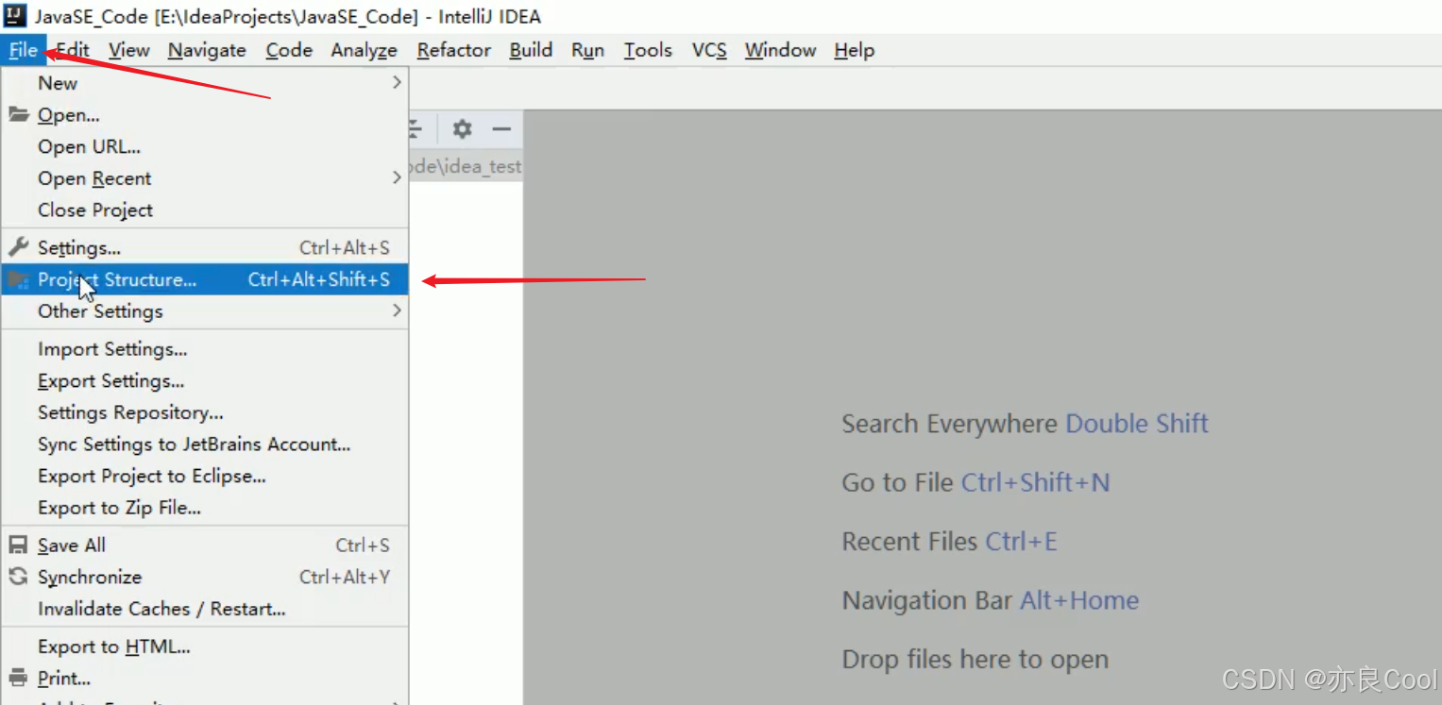Open the File menu

pos(23,50)
